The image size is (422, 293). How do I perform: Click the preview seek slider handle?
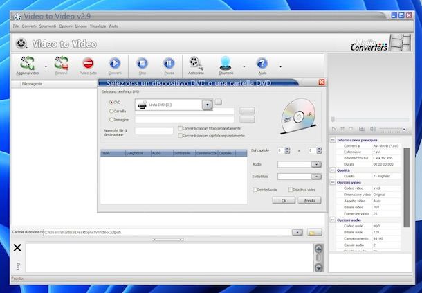point(333,119)
